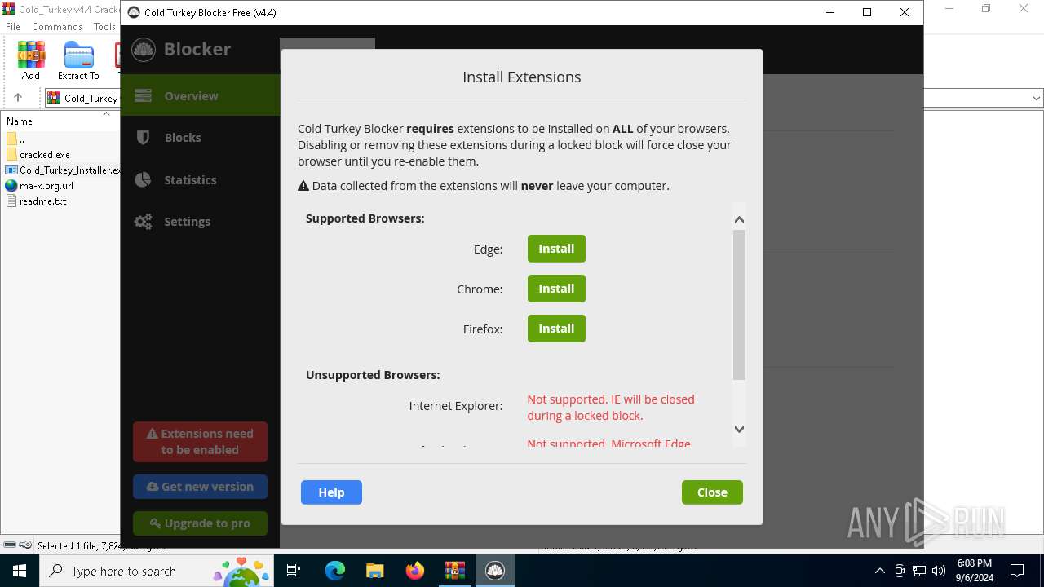Select the 'cracked exe' folder
The image size is (1044, 587).
pyautogui.click(x=38, y=154)
